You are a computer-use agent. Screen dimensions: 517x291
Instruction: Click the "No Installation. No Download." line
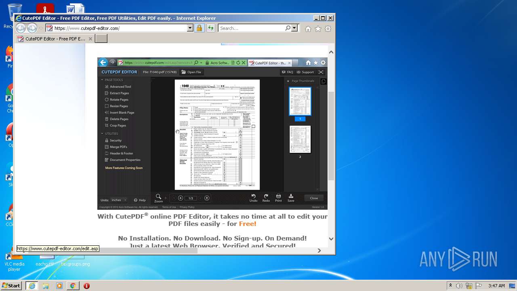coord(212,238)
